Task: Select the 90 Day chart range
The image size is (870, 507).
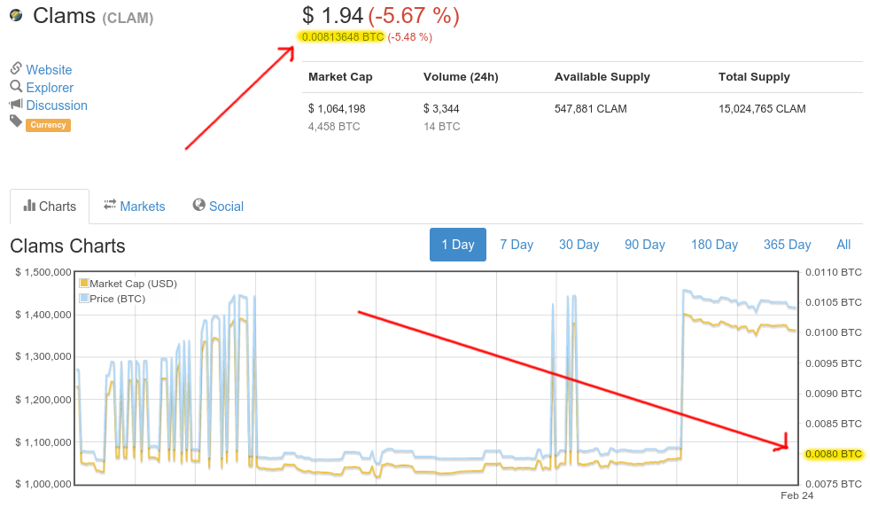Action: tap(645, 245)
